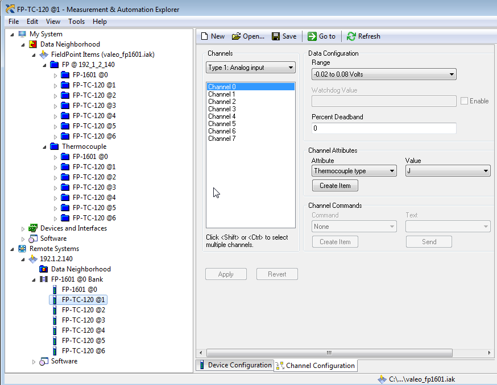Click the FP-1601 @0 Bank icon
497x385 pixels.
(x=44, y=279)
